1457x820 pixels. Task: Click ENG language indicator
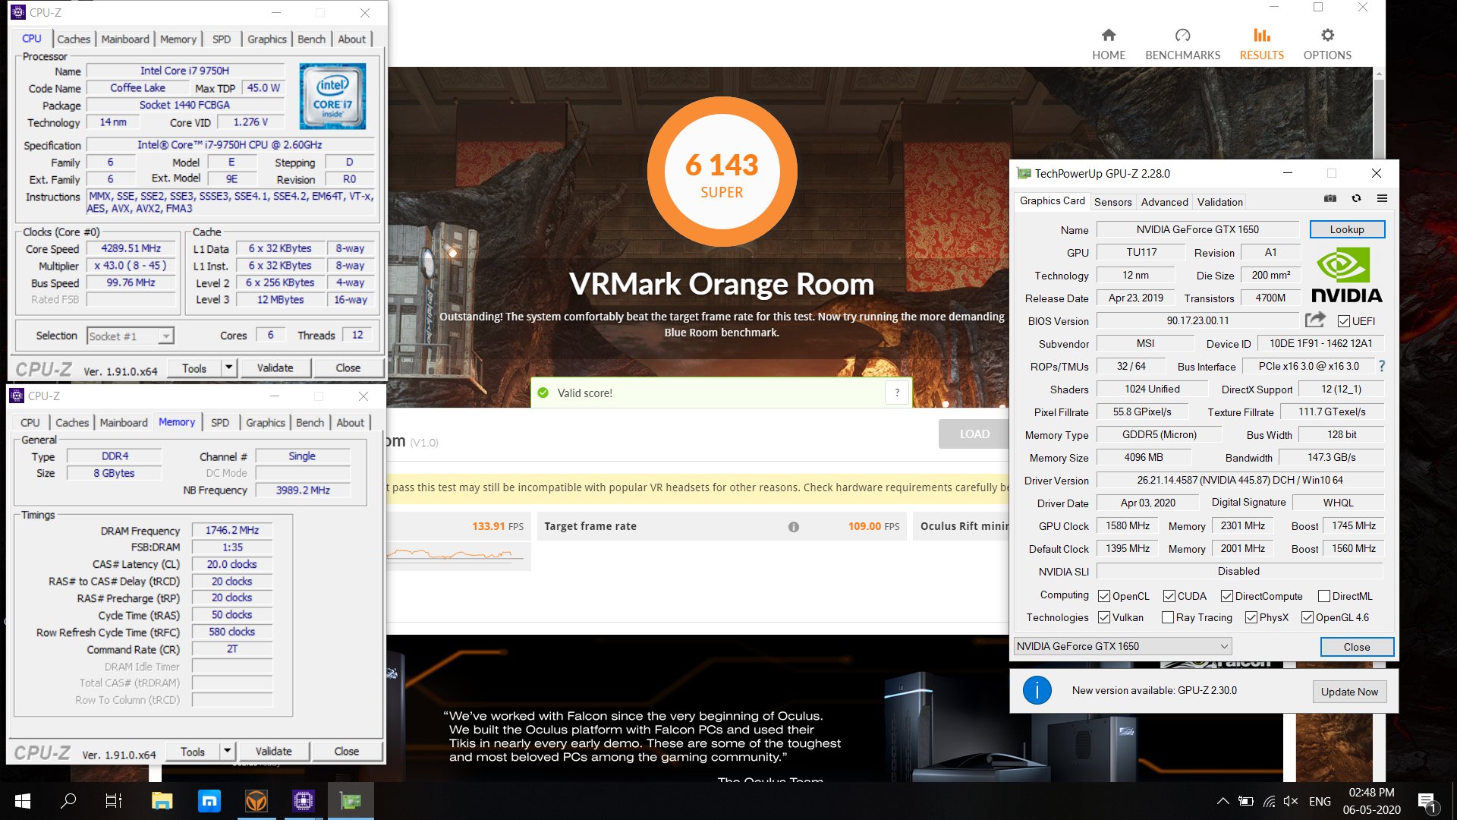point(1320,801)
